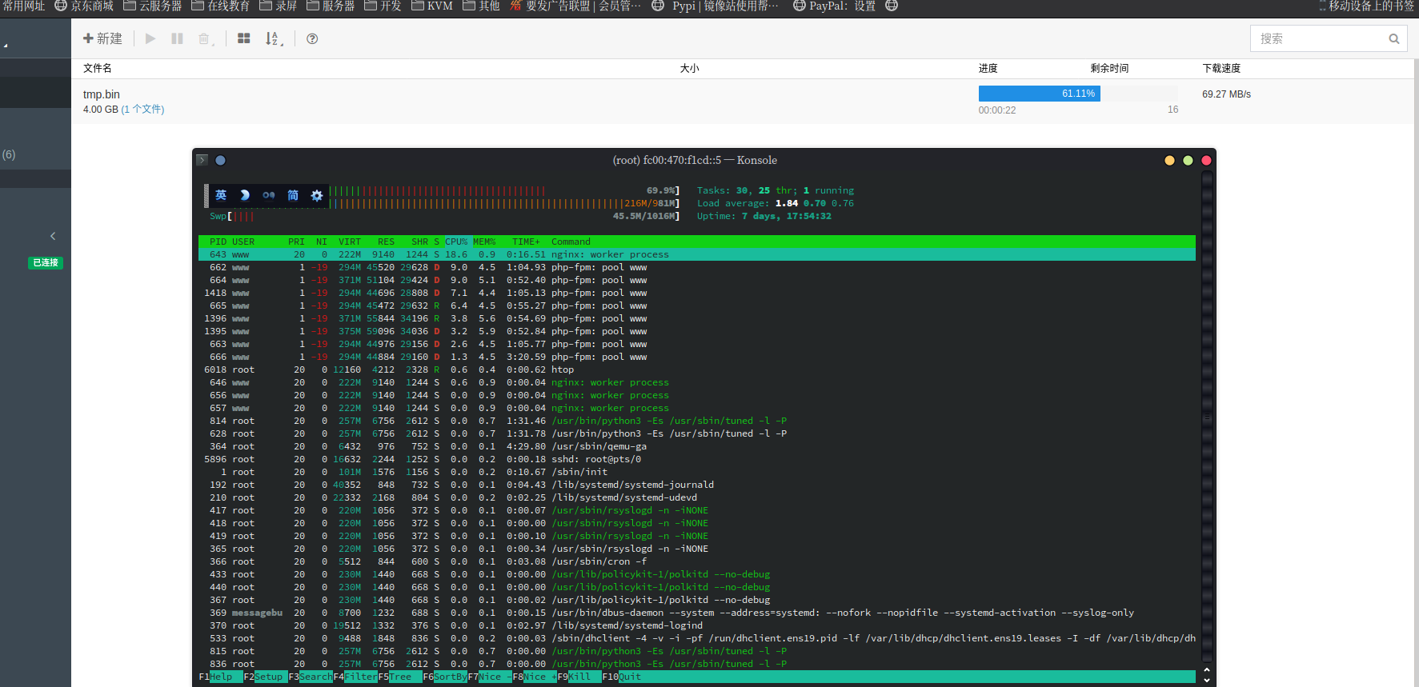Click F3 Search in htop footer
1419x687 pixels.
click(311, 677)
